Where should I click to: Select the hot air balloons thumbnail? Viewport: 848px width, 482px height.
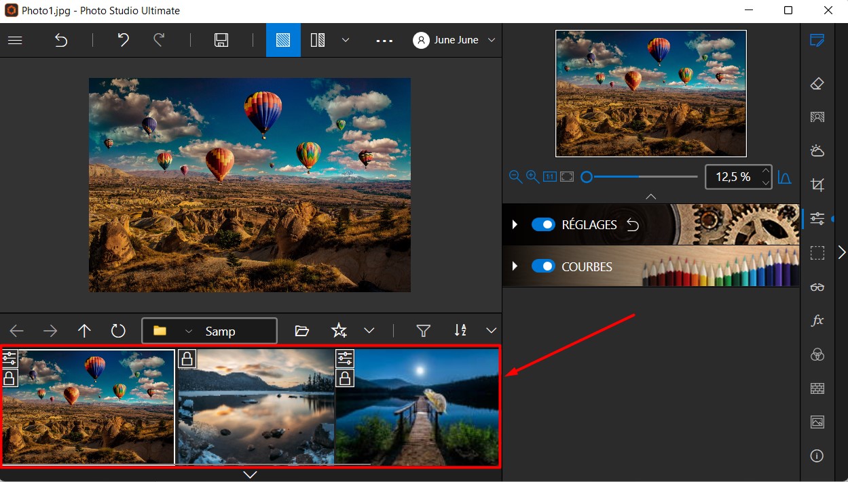click(88, 407)
